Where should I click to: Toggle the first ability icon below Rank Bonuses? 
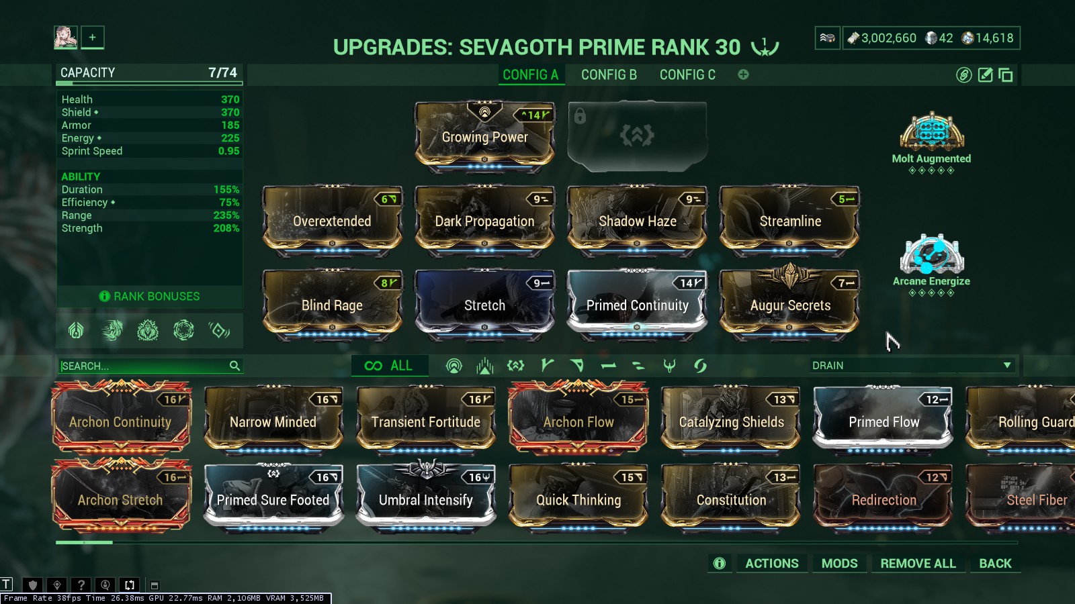click(76, 330)
